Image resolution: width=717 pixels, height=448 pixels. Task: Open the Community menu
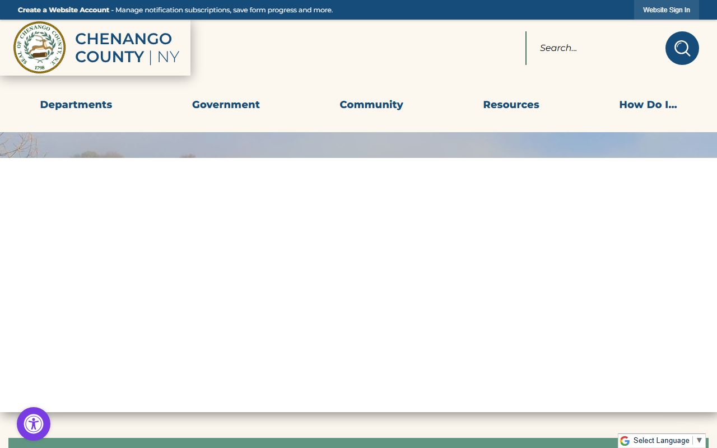coord(371,105)
